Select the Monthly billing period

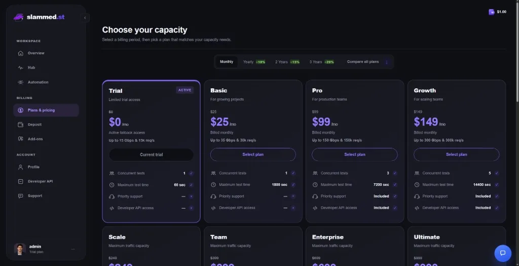click(x=227, y=62)
